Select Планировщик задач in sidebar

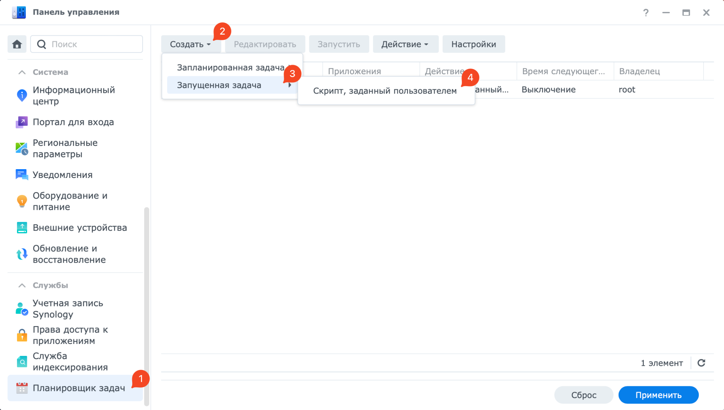point(75,388)
